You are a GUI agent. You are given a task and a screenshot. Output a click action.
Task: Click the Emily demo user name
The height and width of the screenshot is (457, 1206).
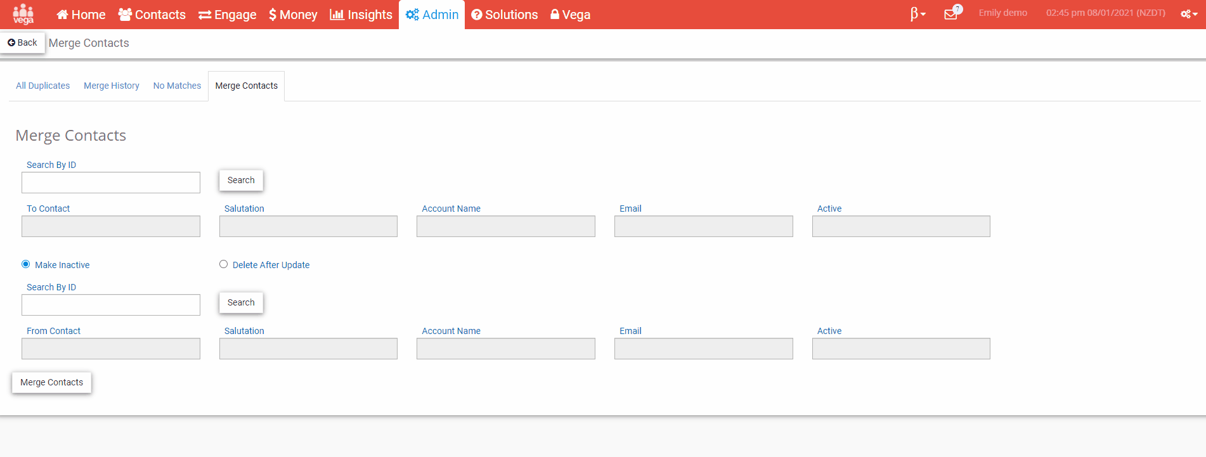pos(1002,13)
